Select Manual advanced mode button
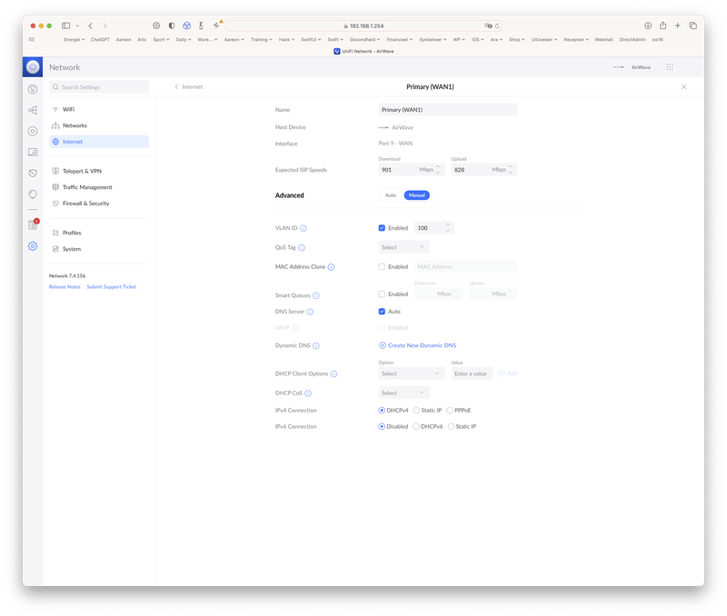The height and width of the screenshot is (616, 727). pos(417,195)
